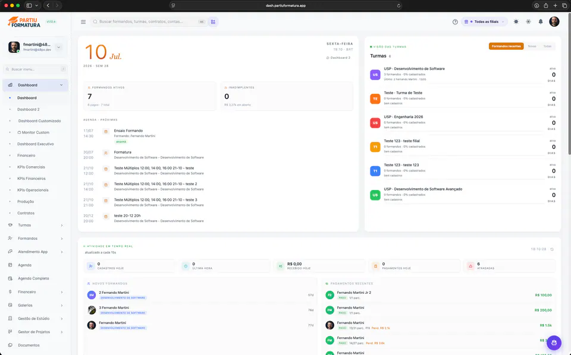Open the notifications bell icon
Screen dimensions: 571x355
(x=541, y=22)
